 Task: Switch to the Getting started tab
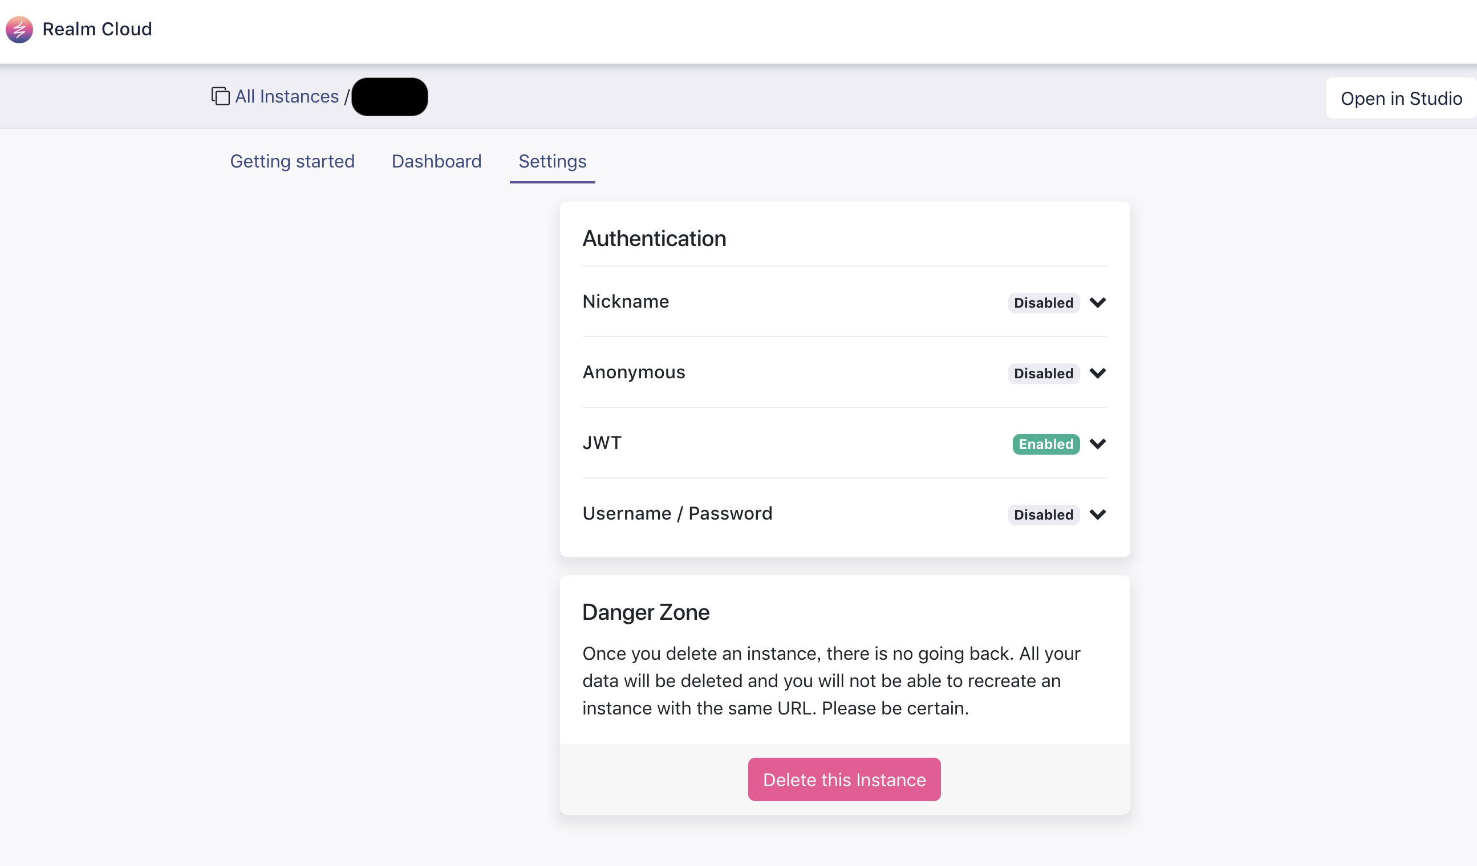pos(292,160)
